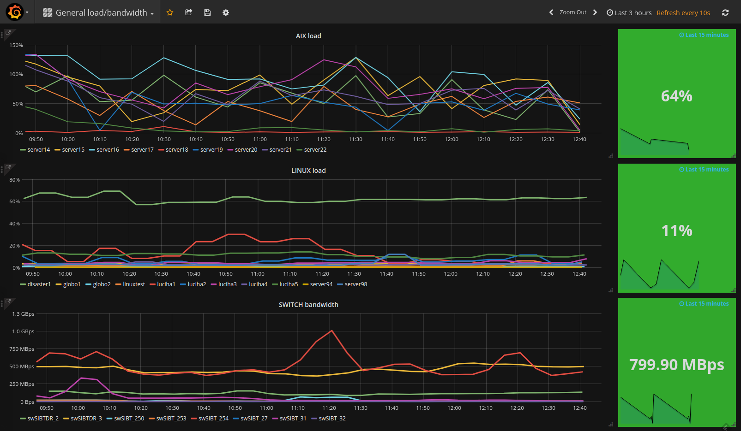The height and width of the screenshot is (431, 741).
Task: Star this dashboard as favorite
Action: [170, 12]
